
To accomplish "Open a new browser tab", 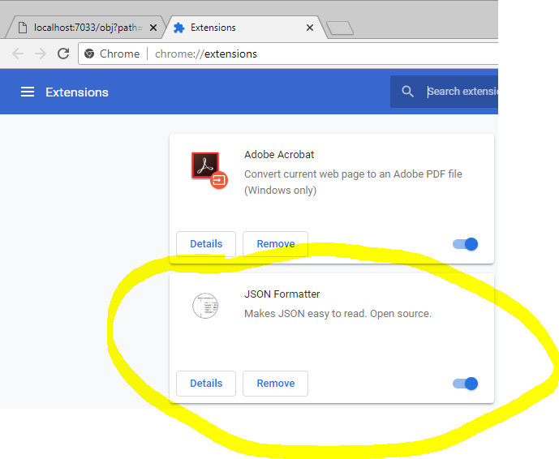I will tap(340, 28).
